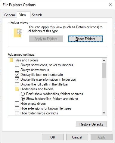Switch to the General tab
Image resolution: width=115 pixels, height=143 pixels.
point(10,15)
